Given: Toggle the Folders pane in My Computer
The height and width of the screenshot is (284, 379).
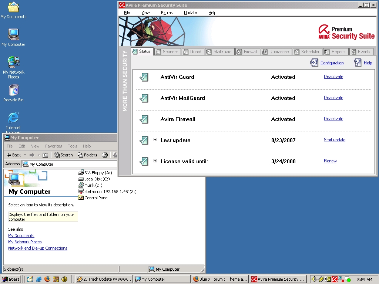Looking at the screenshot, I should tap(87, 155).
